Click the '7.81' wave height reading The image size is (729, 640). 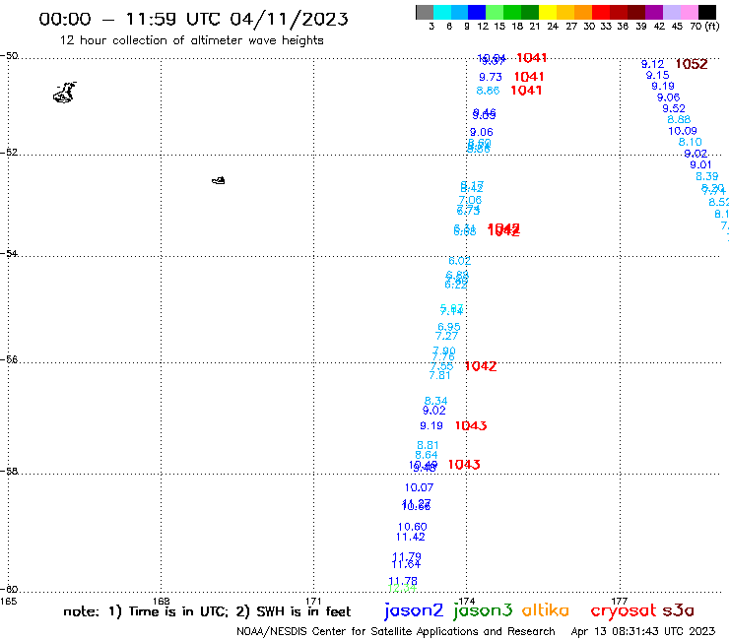pos(439,375)
